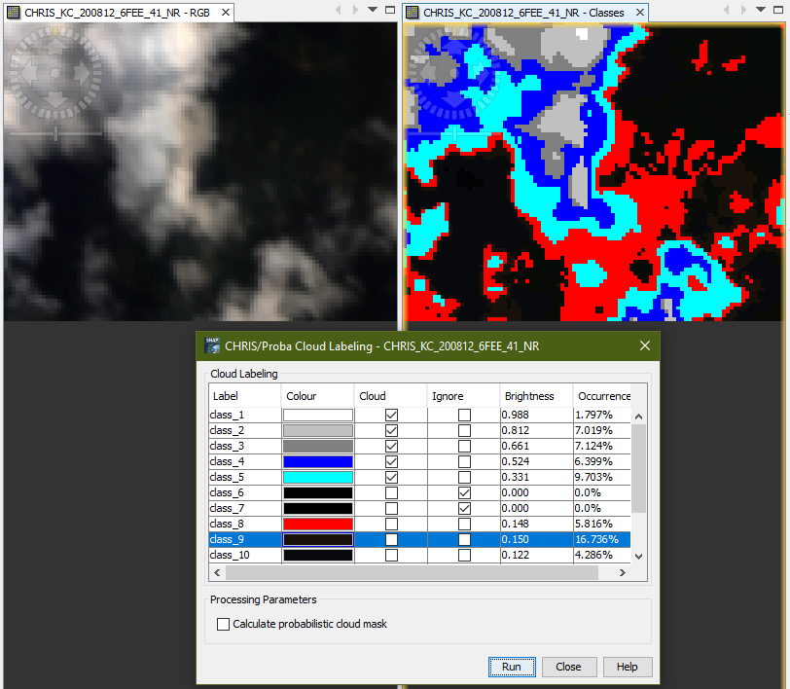
Task: Click the 0.524 brightness value
Action: click(x=515, y=461)
